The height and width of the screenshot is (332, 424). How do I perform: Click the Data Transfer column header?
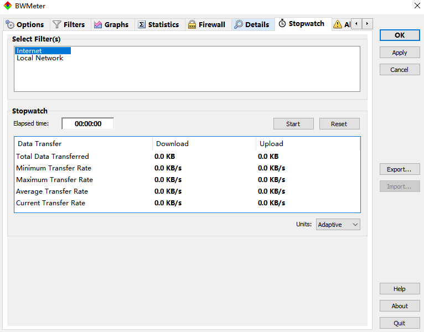tap(83, 143)
